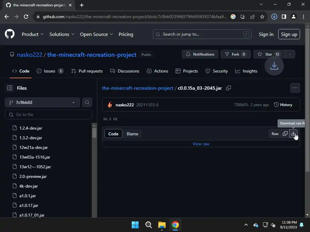Open the Projects tab
The image size is (310, 232).
pos(186,71)
